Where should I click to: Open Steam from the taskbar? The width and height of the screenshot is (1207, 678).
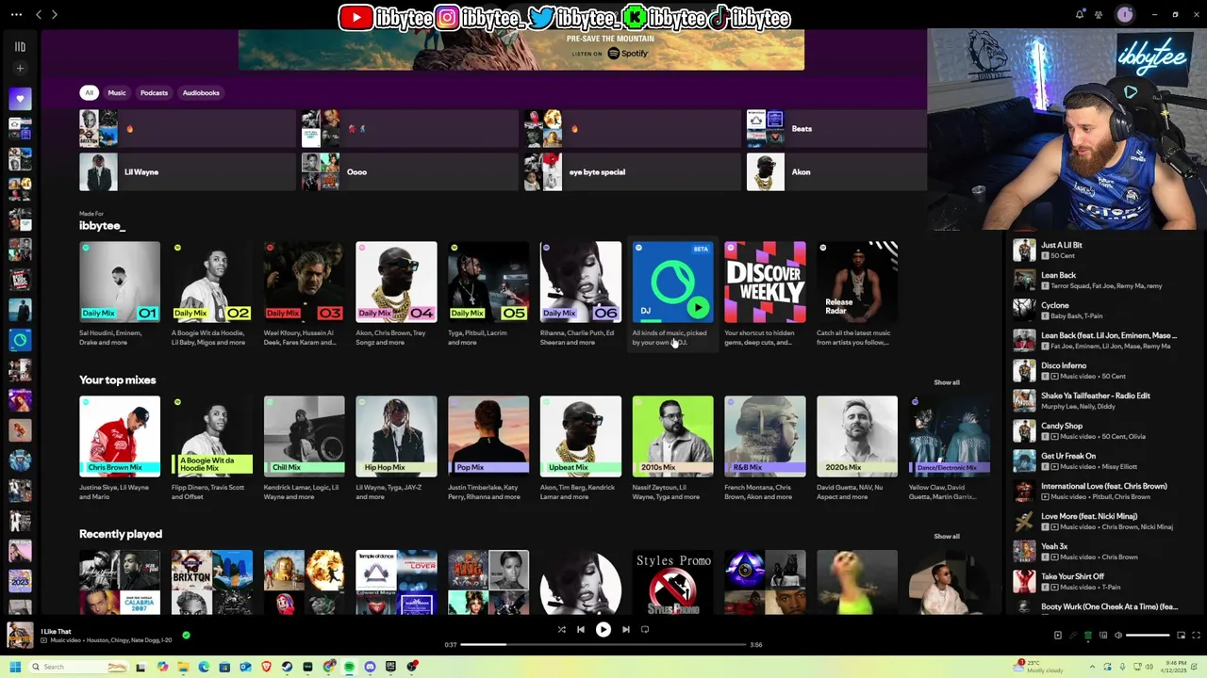tap(287, 667)
